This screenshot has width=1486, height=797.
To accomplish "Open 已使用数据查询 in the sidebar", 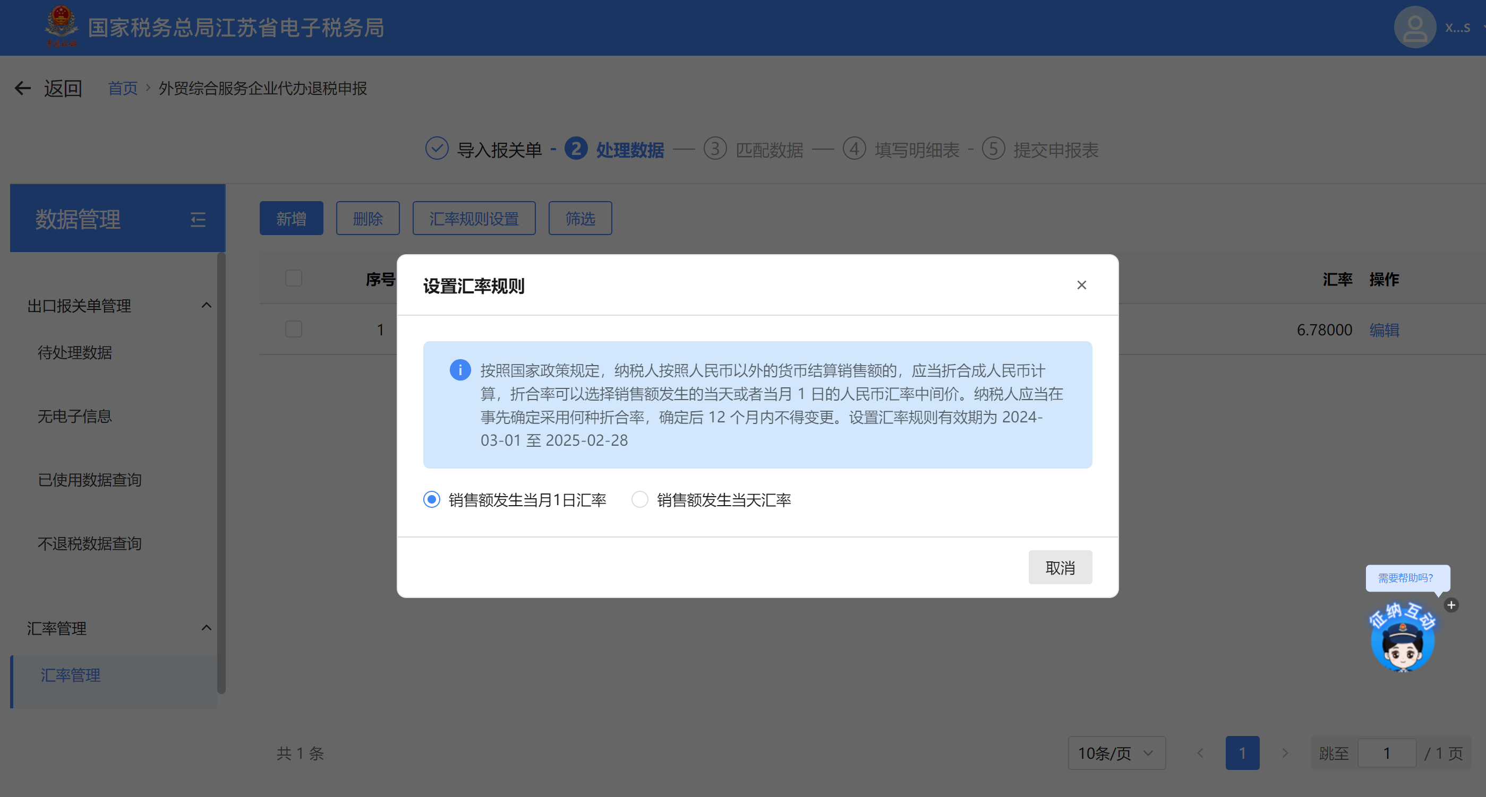I will 89,480.
